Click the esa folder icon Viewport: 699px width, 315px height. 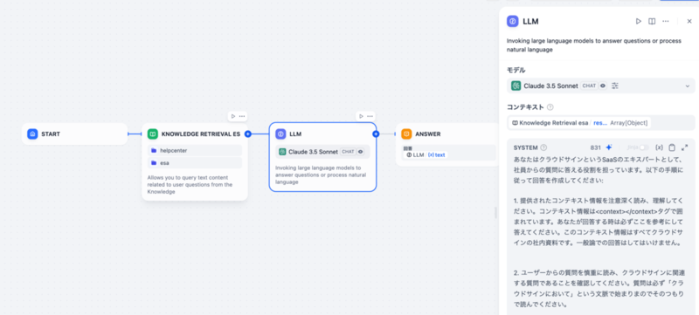154,163
